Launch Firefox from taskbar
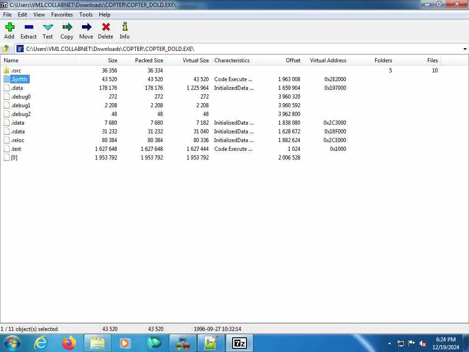Image resolution: width=469 pixels, height=352 pixels. [x=69, y=343]
